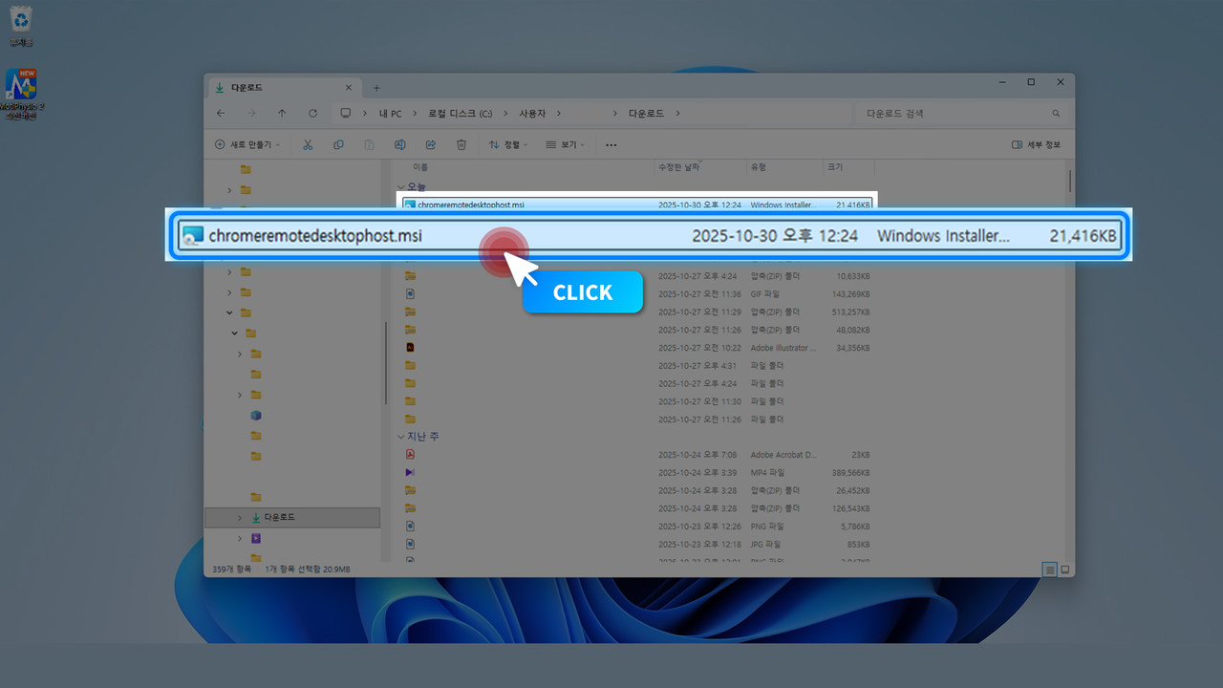The image size is (1223, 688).
Task: Select the ZIP row sized 26,452KB
Action: click(x=636, y=490)
